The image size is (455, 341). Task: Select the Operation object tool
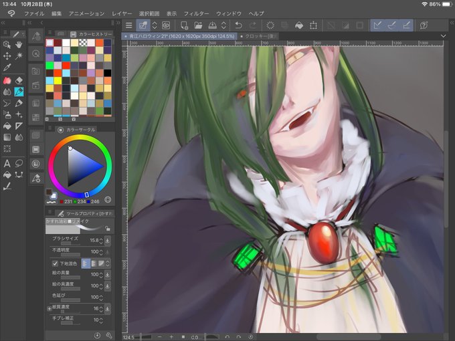[7, 45]
